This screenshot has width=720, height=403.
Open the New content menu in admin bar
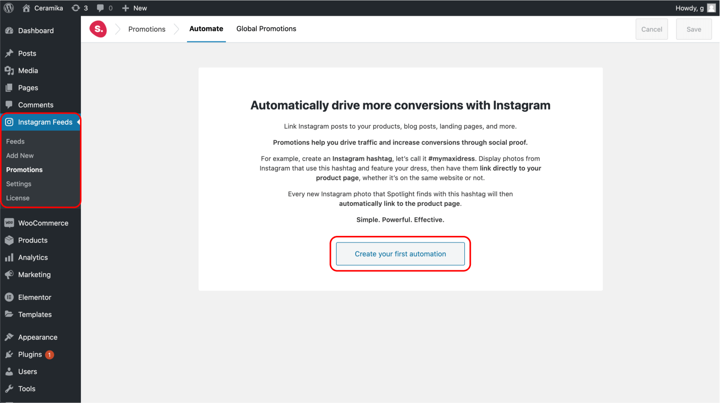(x=134, y=8)
